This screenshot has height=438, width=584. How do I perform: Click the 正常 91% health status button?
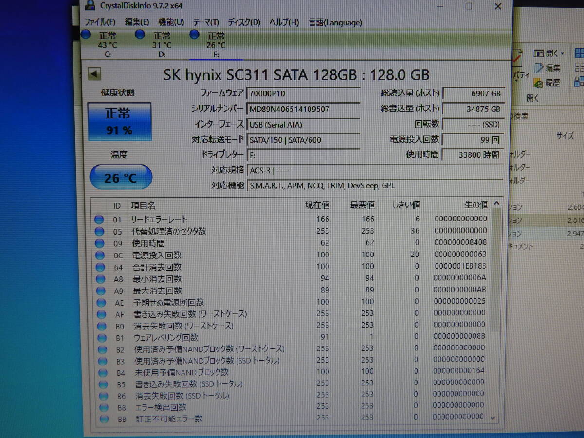click(119, 122)
